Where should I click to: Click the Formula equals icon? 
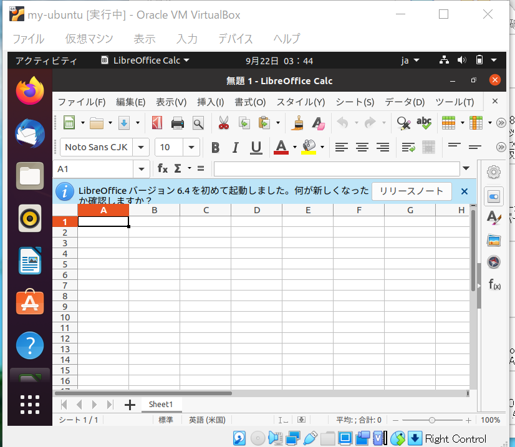[201, 168]
